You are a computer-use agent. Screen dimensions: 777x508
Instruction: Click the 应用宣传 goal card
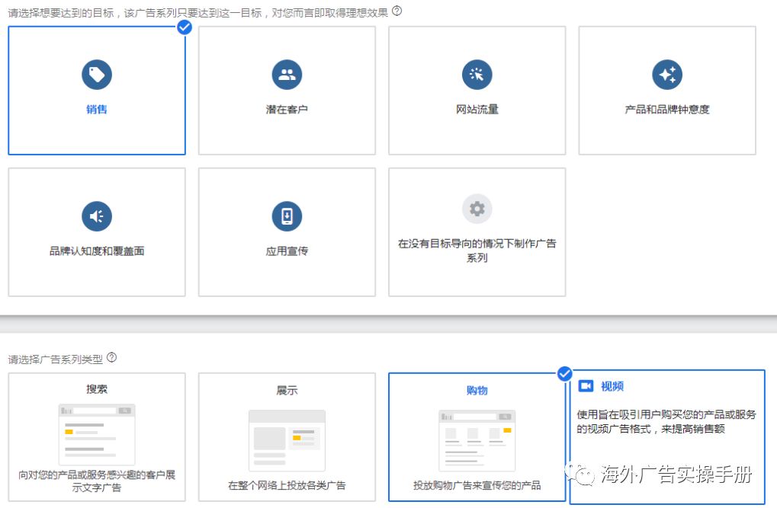(286, 232)
